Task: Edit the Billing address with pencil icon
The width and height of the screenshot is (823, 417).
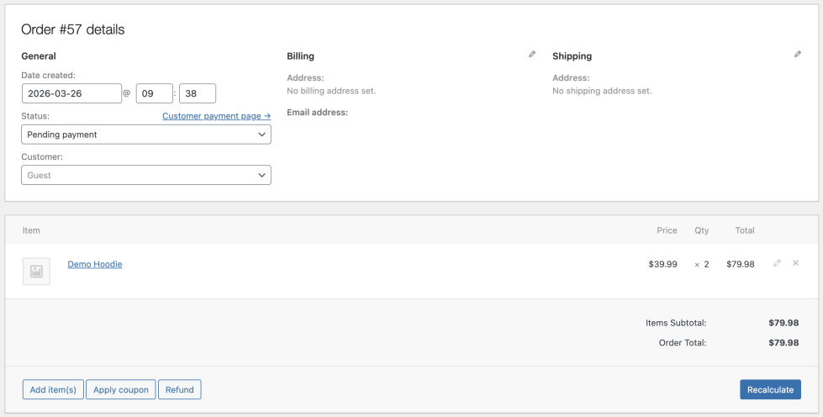Action: 532,55
